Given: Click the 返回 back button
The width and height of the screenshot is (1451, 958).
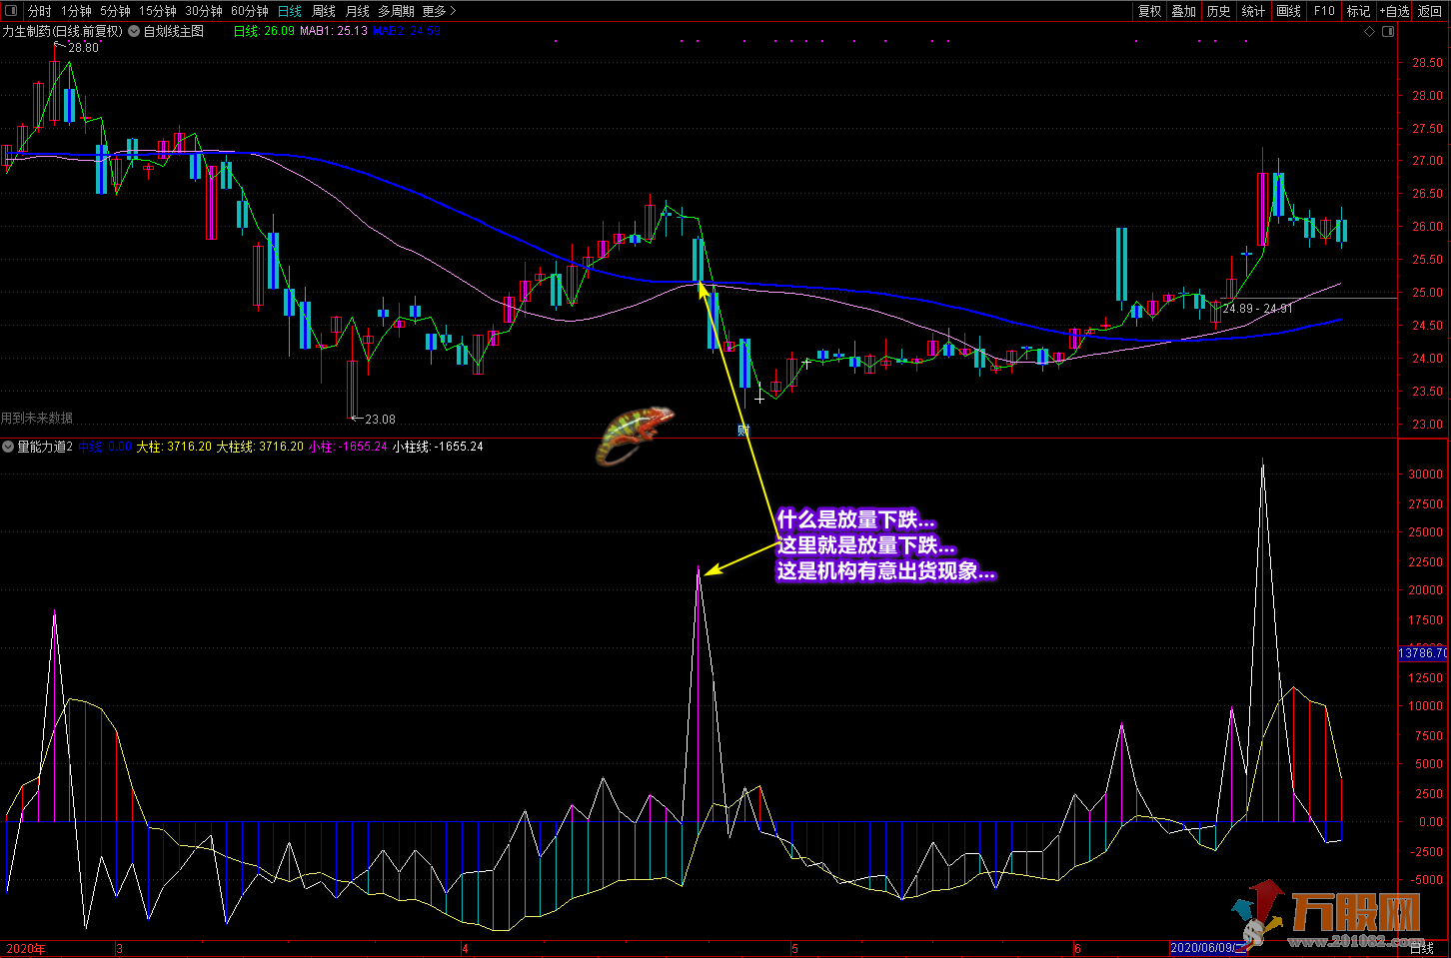Looking at the screenshot, I should [x=1430, y=11].
